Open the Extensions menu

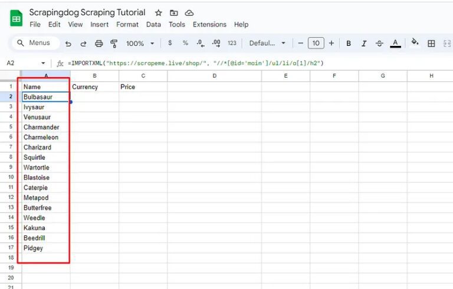pos(209,25)
